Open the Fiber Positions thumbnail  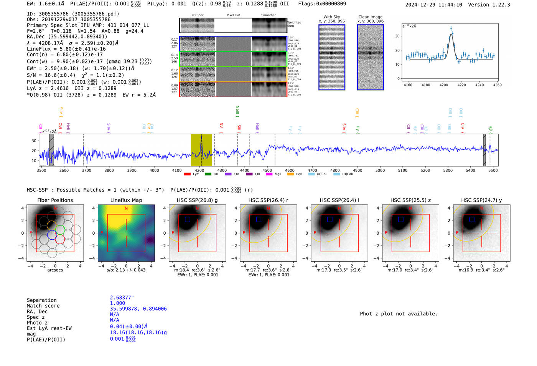[x=55, y=233]
